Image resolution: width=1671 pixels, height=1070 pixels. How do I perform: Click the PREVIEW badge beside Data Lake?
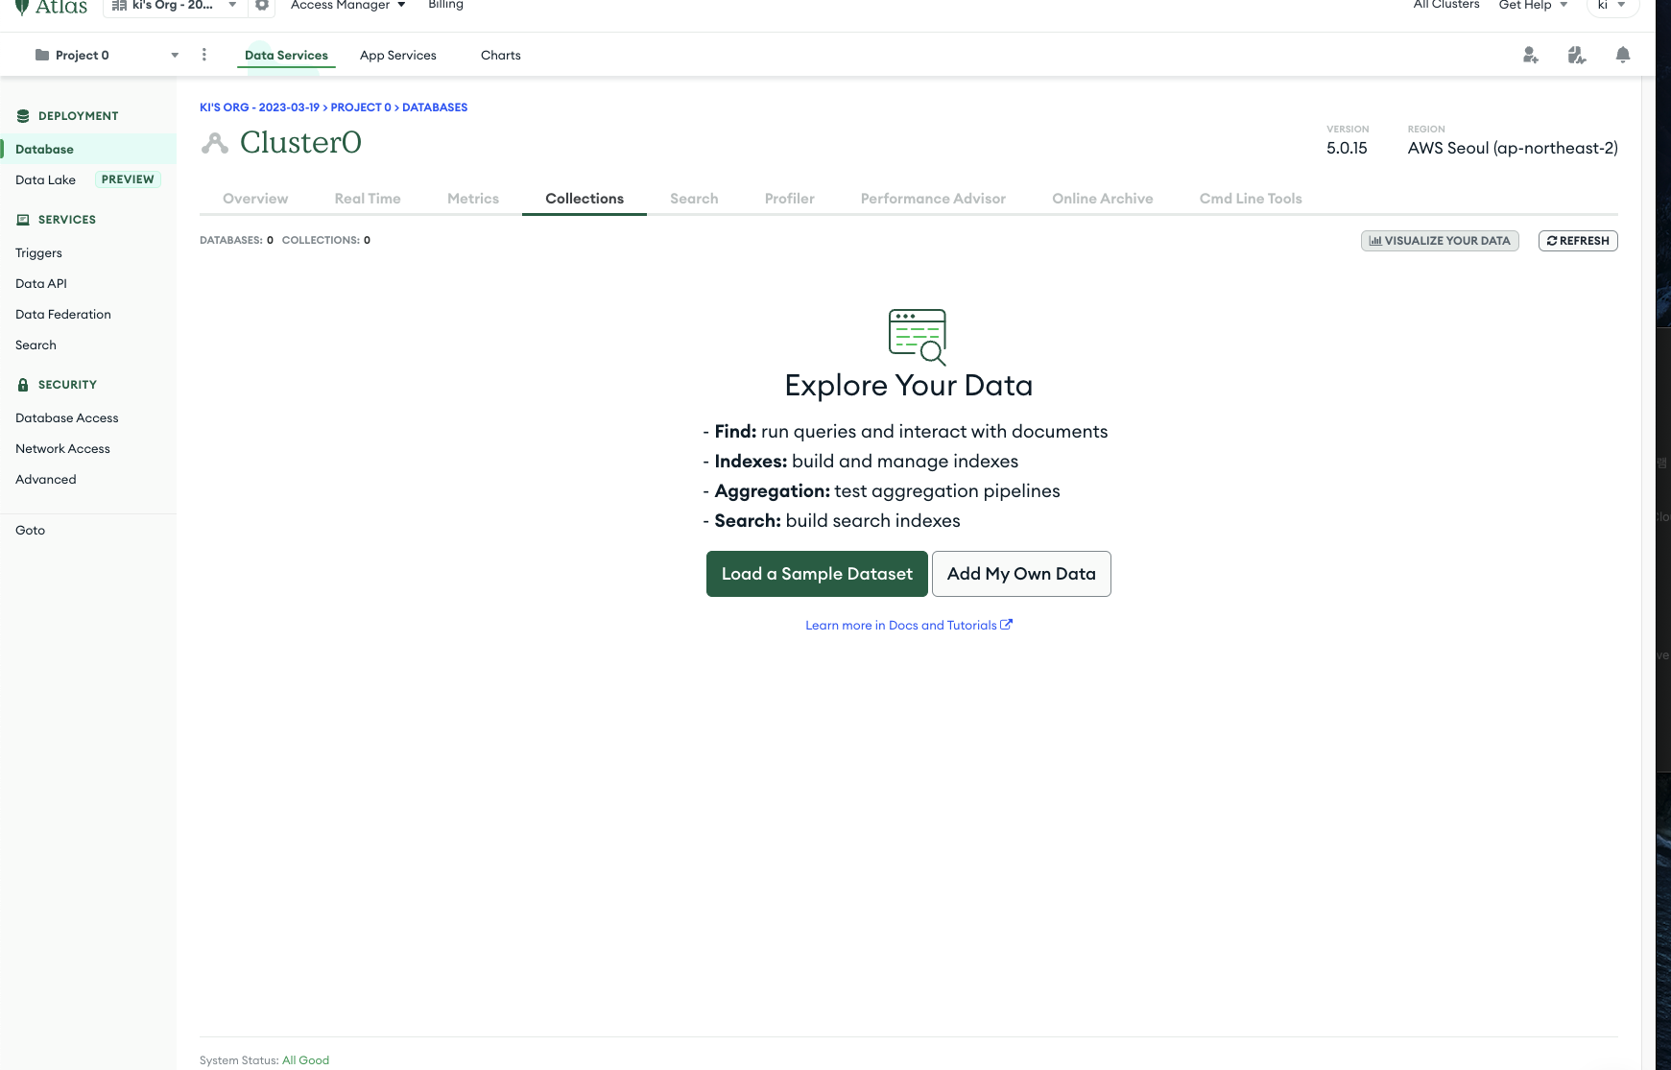point(128,179)
